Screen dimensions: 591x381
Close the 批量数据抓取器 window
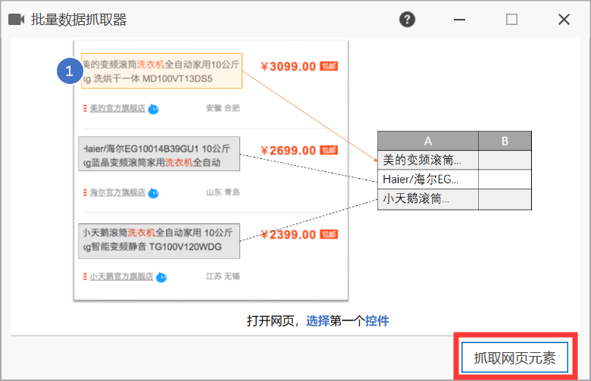point(564,19)
